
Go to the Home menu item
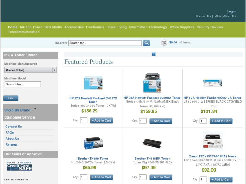13,27
